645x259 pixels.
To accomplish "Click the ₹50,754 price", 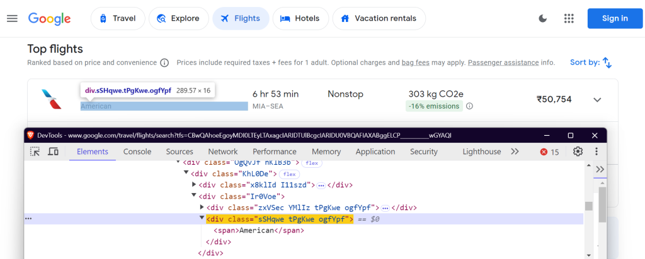I will 554,99.
